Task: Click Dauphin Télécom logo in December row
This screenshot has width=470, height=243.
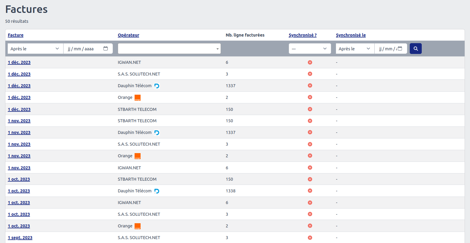Action: coord(156,86)
